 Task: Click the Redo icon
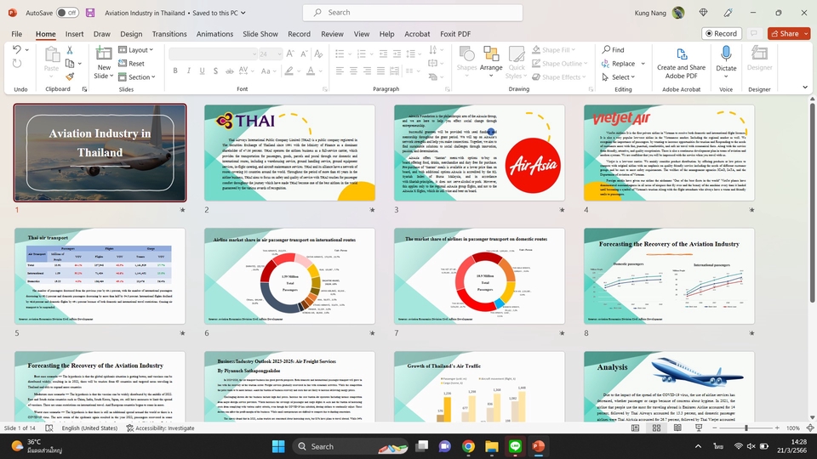(x=17, y=64)
